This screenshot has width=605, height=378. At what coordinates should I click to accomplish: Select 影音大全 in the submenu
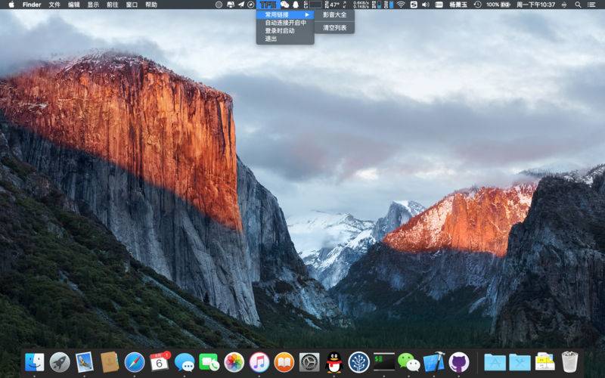point(334,14)
